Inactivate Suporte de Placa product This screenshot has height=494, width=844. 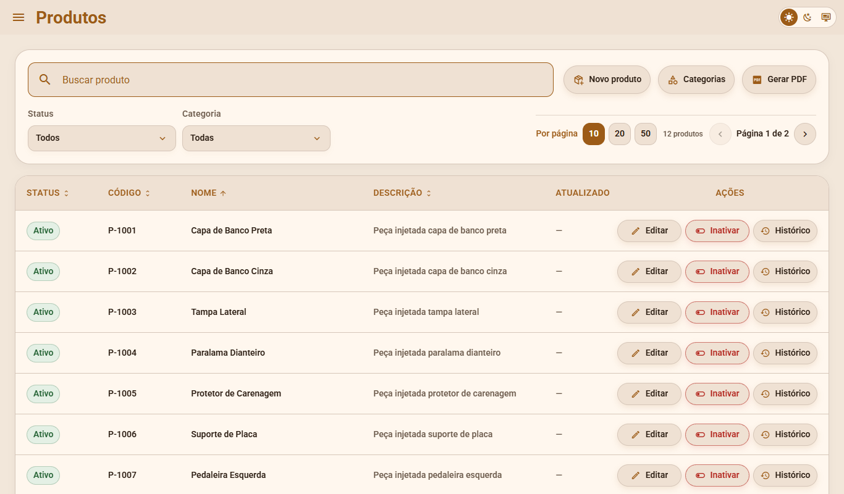pos(717,435)
